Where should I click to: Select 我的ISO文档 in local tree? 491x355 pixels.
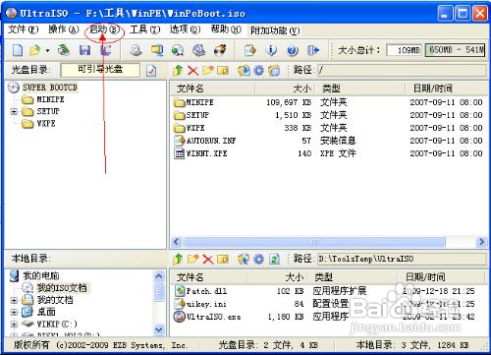coord(62,288)
